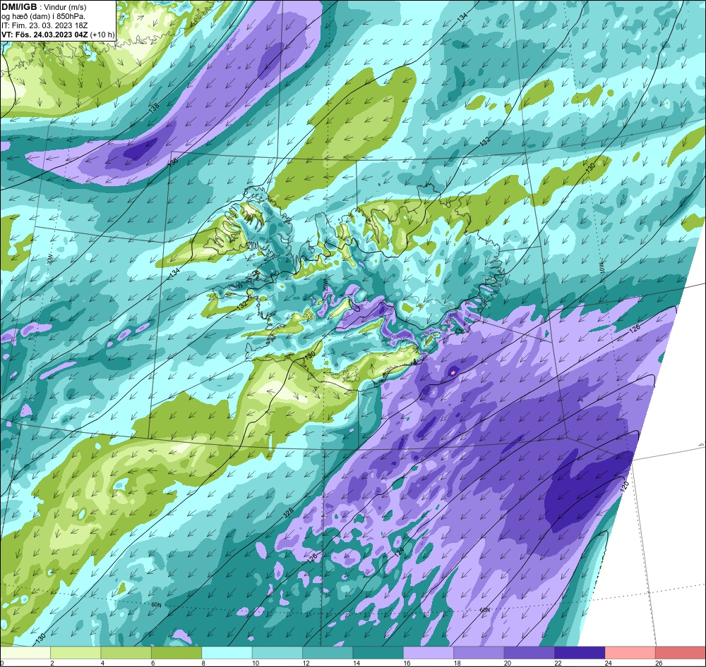Click the 138 height contour label
The image size is (706, 667).
154,108
